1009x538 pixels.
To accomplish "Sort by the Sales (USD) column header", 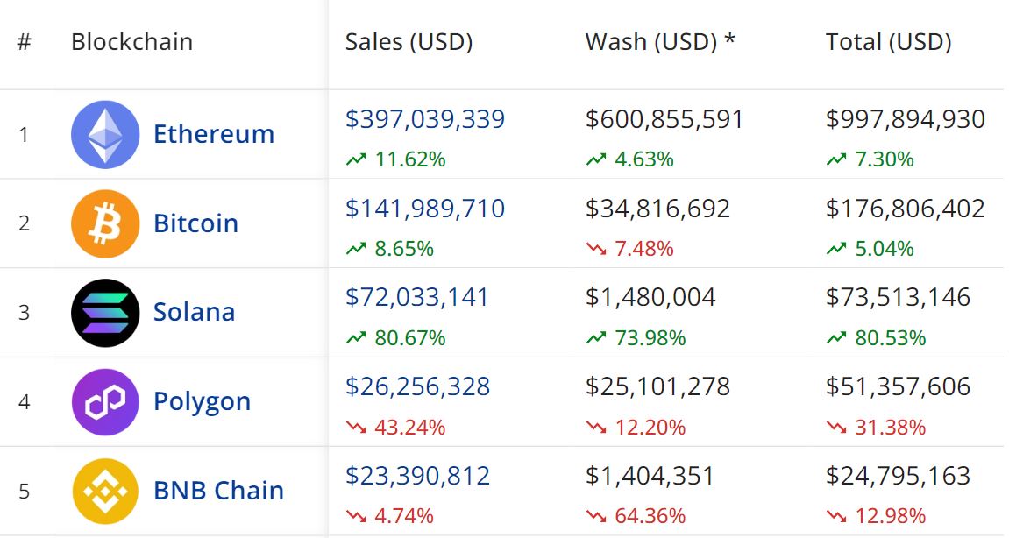I will click(x=409, y=42).
